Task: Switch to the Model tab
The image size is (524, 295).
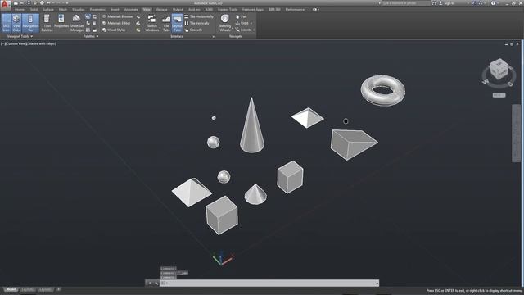Action: tap(11, 289)
